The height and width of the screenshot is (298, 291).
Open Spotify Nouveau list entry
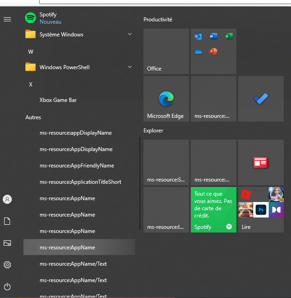tap(79, 18)
